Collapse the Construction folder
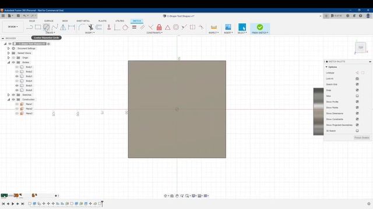 (x=9, y=99)
